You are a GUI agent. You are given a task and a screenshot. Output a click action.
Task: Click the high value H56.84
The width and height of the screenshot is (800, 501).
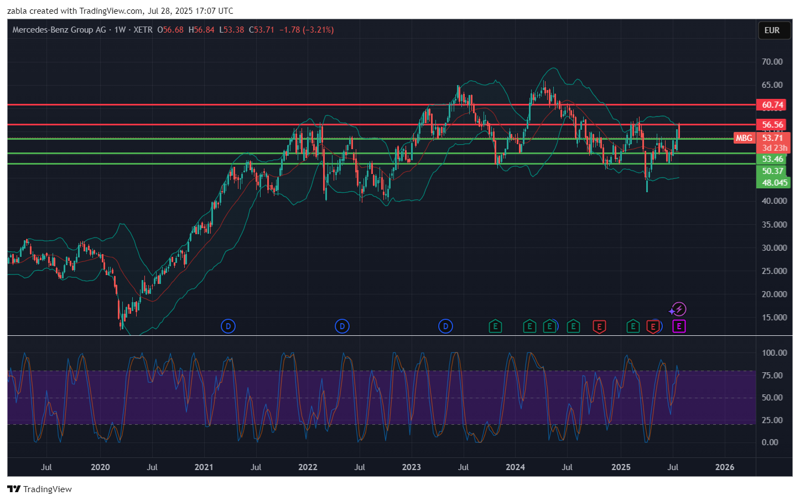click(201, 30)
